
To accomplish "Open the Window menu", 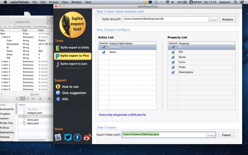I will coord(76,2).
